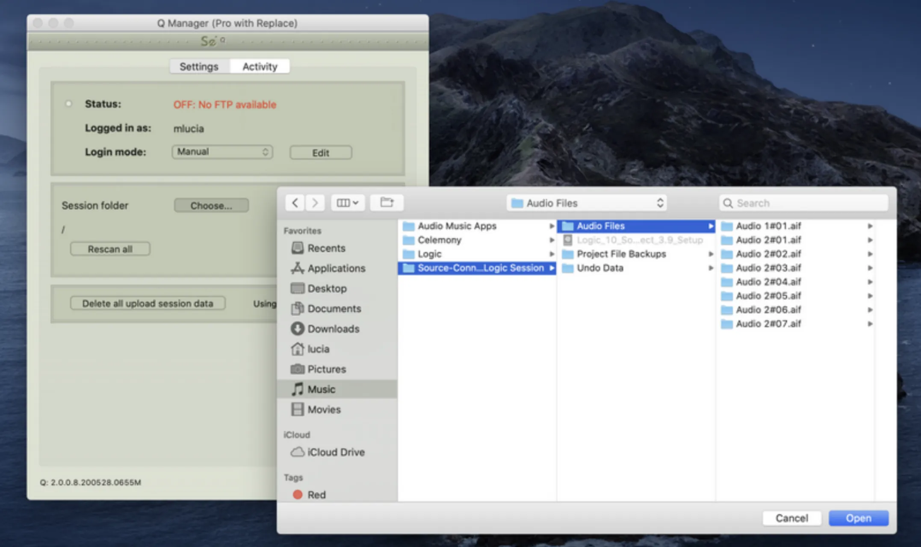Open the Login mode Manual dropdown
This screenshot has width=921, height=547.
click(222, 152)
